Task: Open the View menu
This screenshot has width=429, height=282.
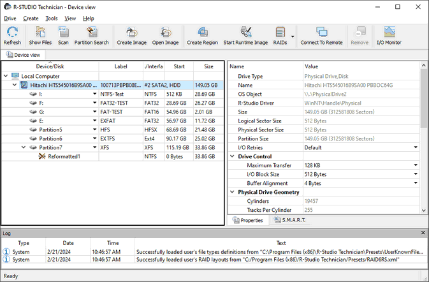Action: pyautogui.click(x=70, y=19)
